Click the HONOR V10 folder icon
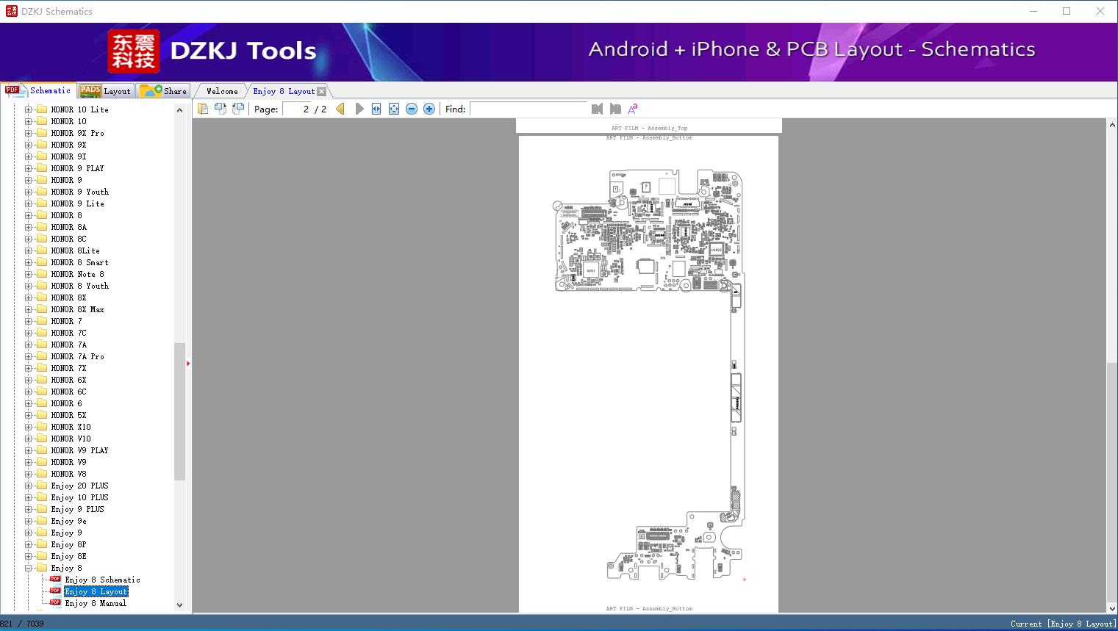The width and height of the screenshot is (1118, 631). 42,439
